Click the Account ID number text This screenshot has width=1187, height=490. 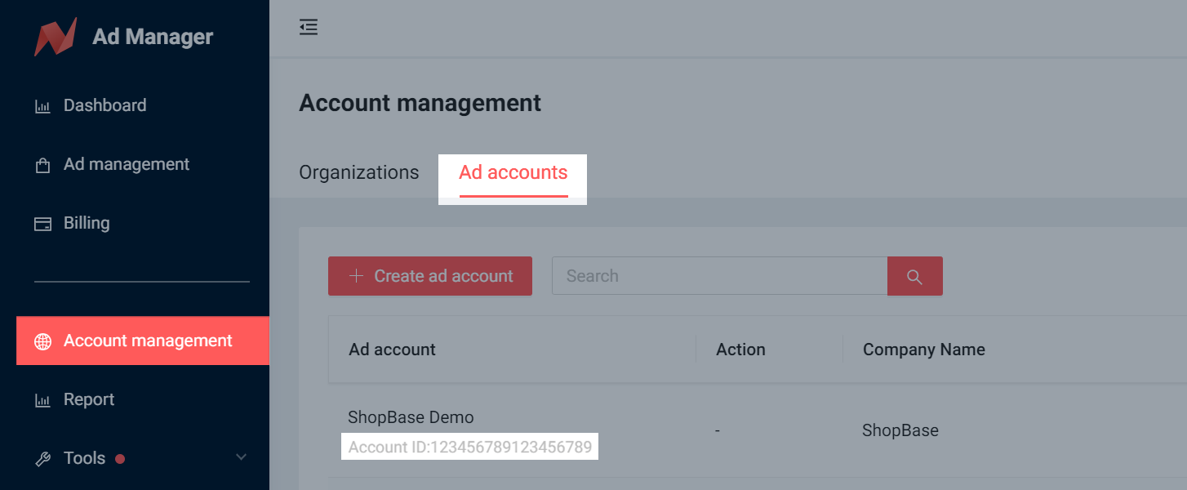pos(469,448)
